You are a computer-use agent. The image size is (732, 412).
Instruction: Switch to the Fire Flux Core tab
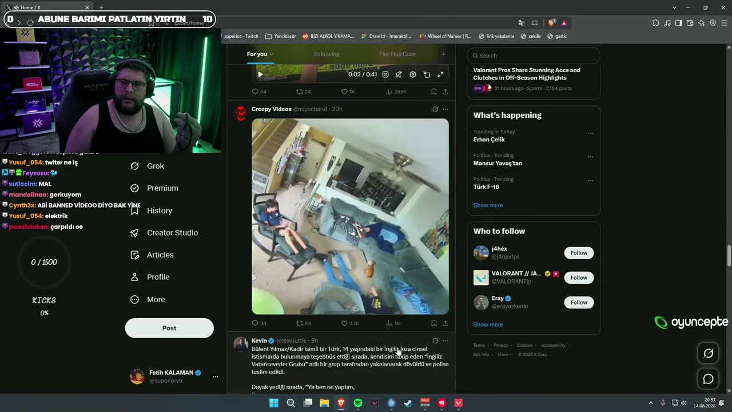(x=397, y=54)
